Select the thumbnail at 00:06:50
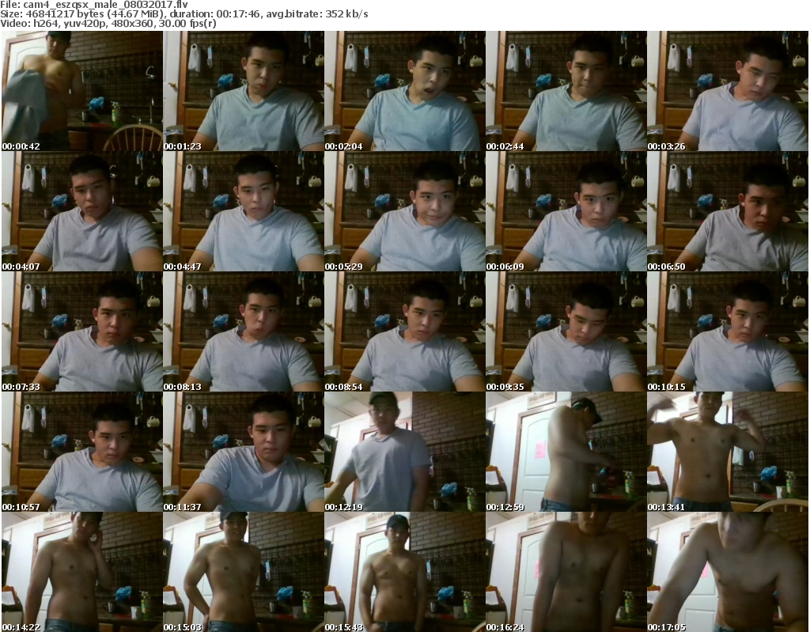The width and height of the screenshot is (810, 632). 728,211
